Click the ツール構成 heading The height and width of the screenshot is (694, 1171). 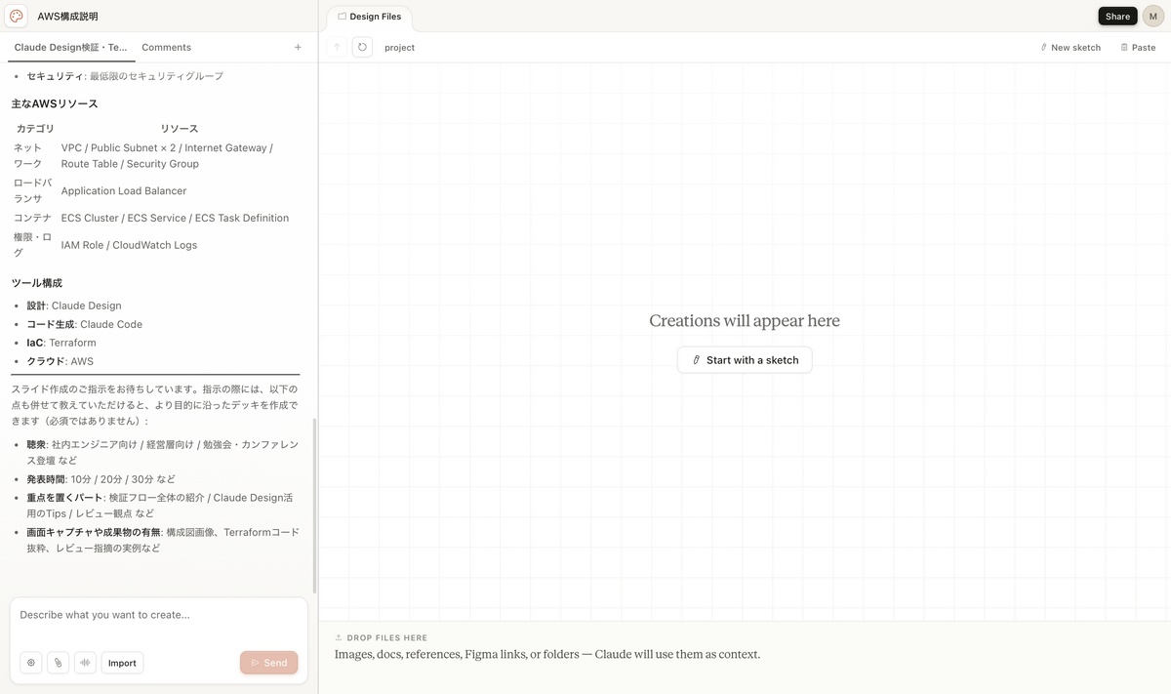(x=37, y=283)
